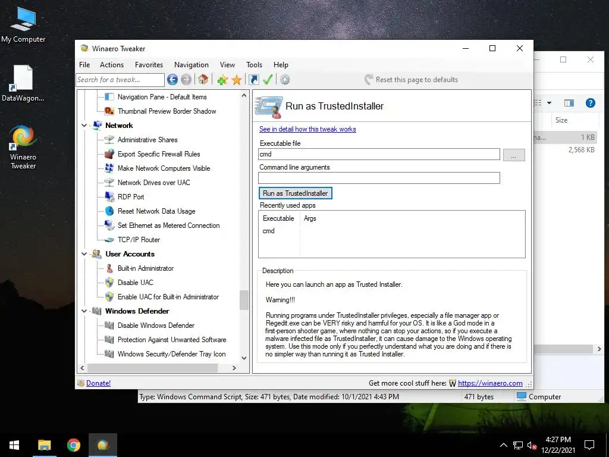
Task: Open the Actions menu
Action: [x=112, y=65]
